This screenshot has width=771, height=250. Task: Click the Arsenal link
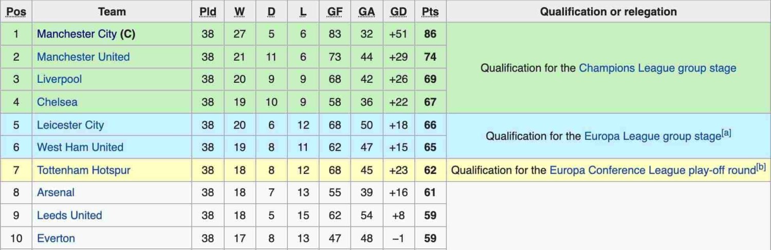[56, 192]
